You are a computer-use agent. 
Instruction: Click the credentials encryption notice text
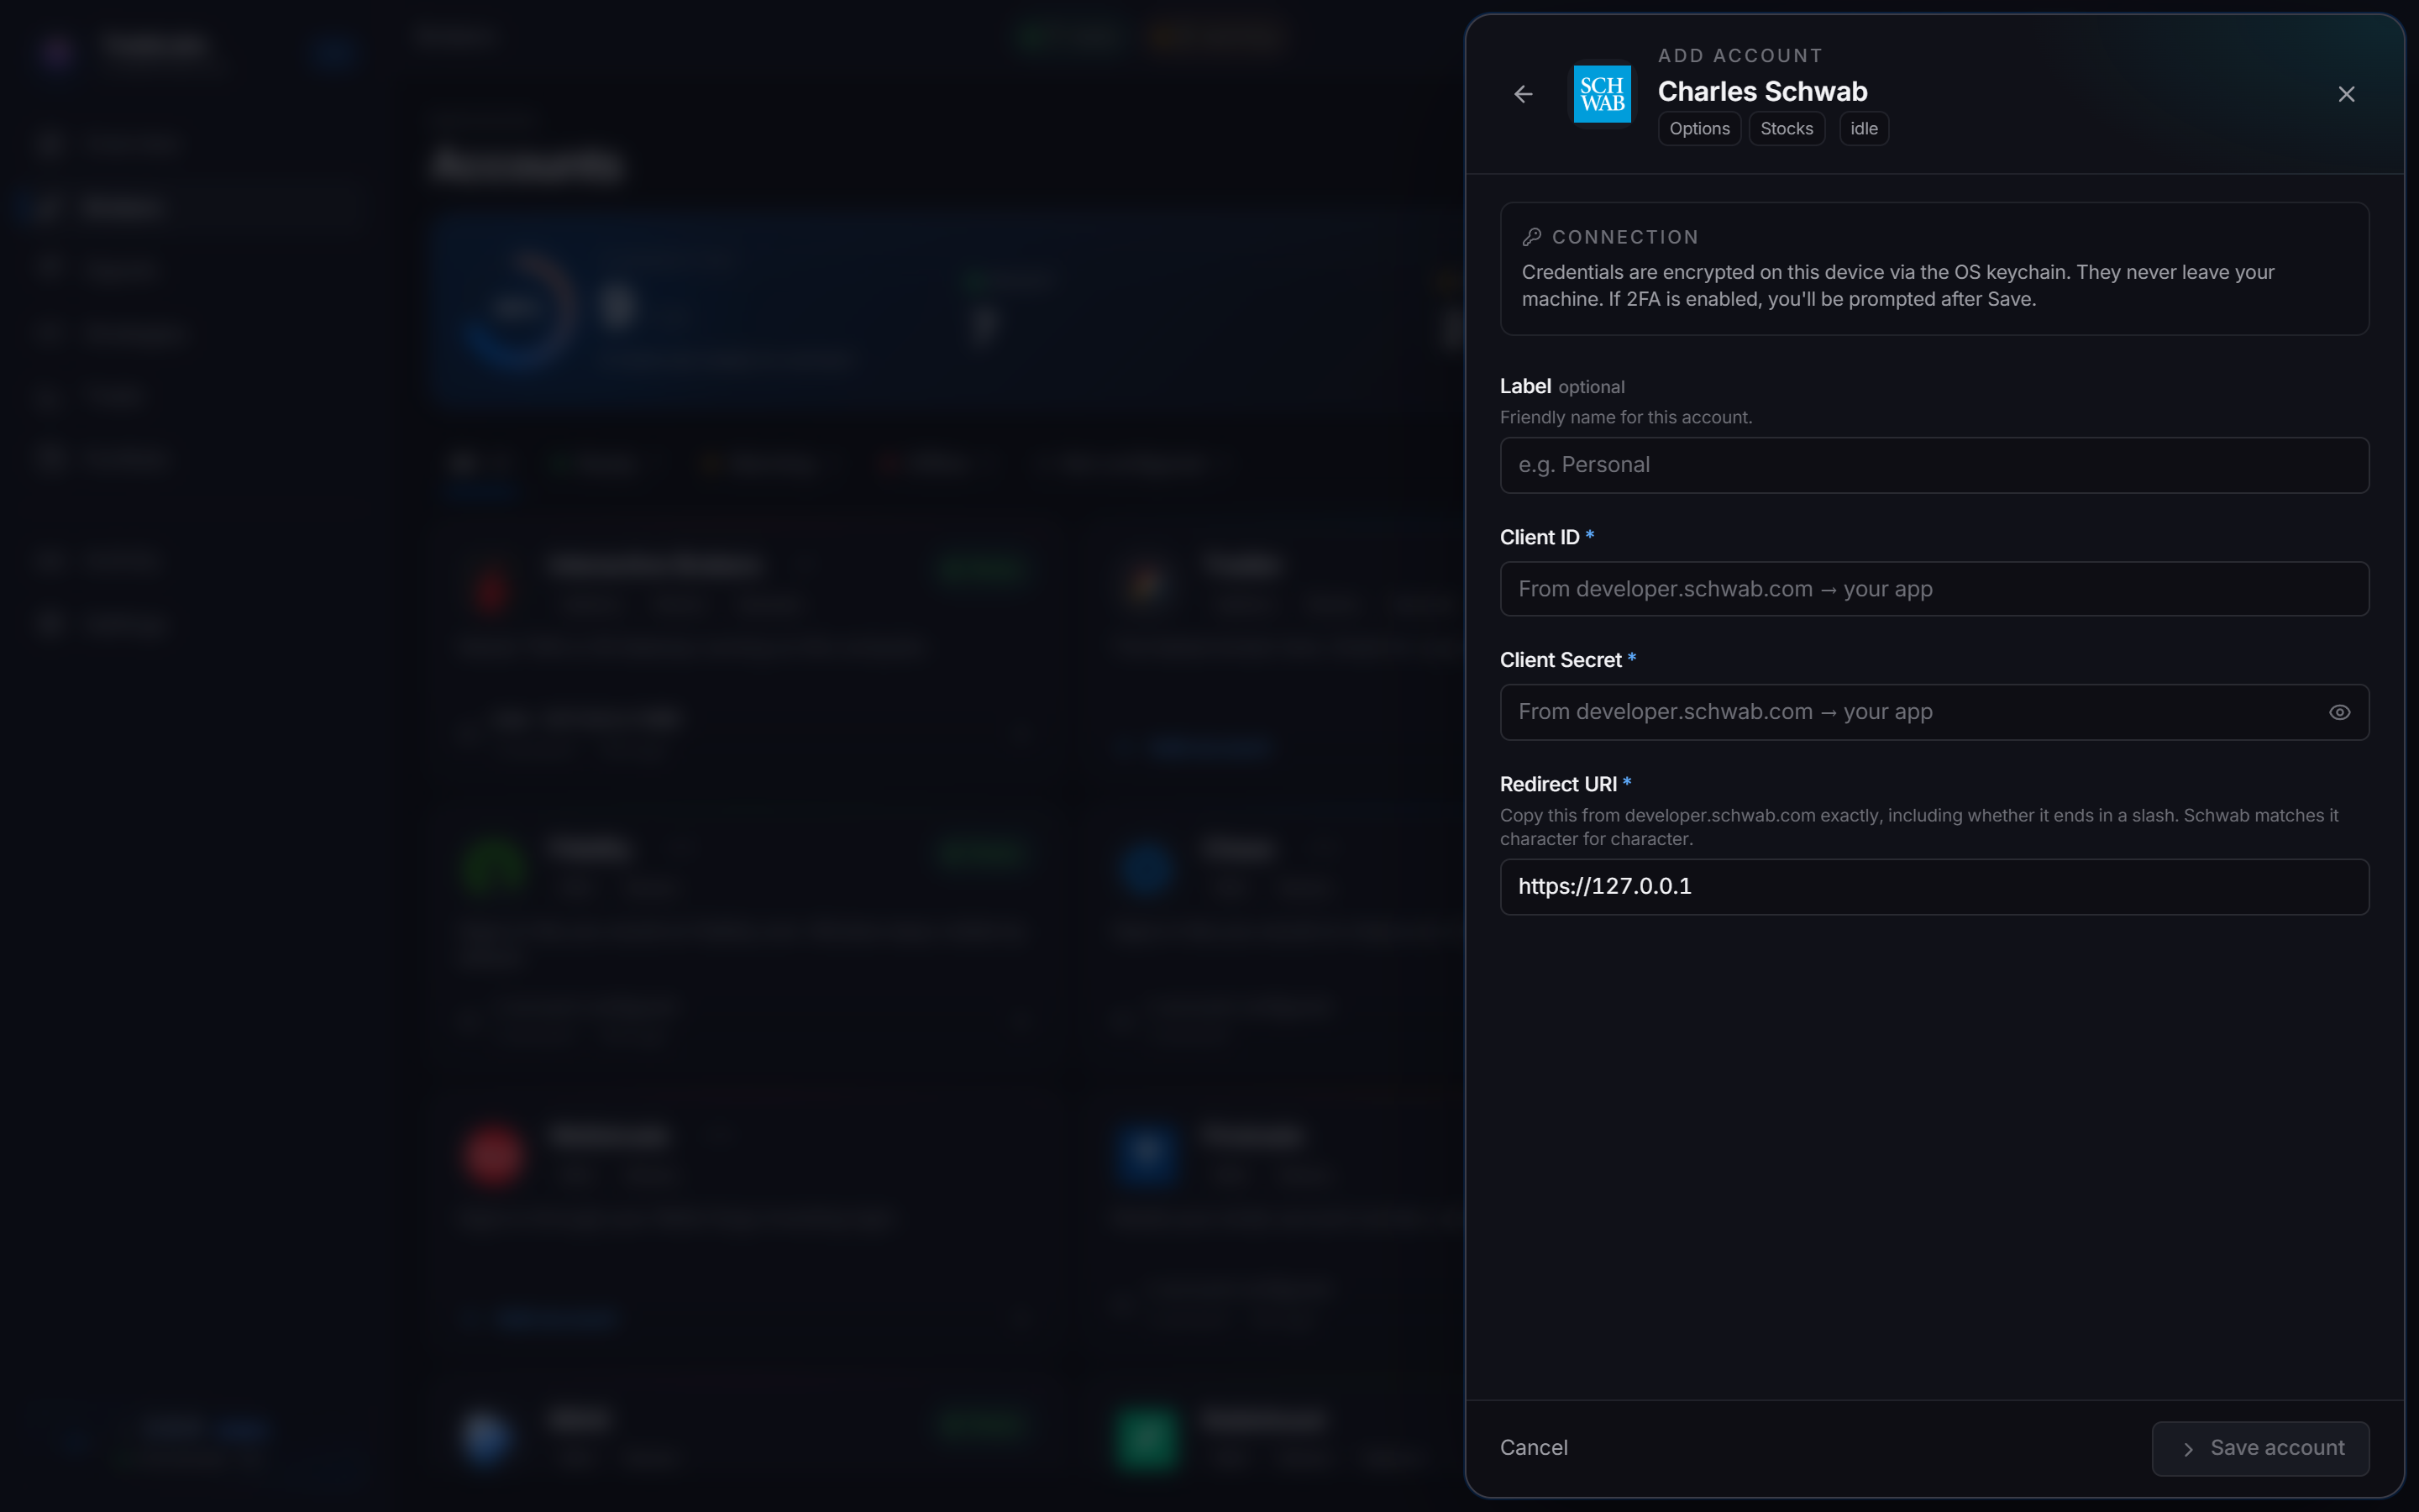coord(1897,286)
